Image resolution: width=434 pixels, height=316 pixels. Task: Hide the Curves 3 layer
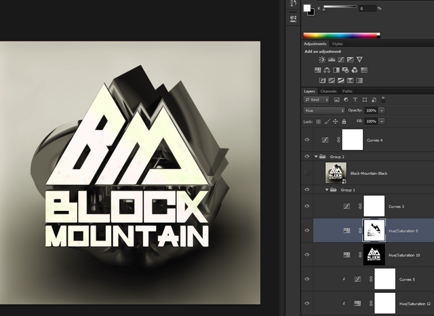pyautogui.click(x=307, y=206)
